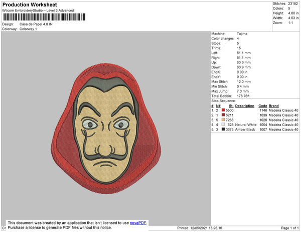Select the Natural White 528 swatch
Viewport: 301px width, 232px height.
223,124
